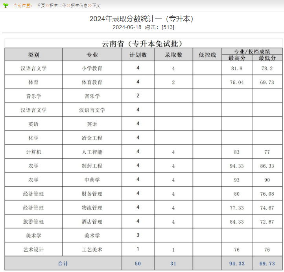Select the 小学教育 major cell
This screenshot has height=272, width=284.
click(92, 68)
